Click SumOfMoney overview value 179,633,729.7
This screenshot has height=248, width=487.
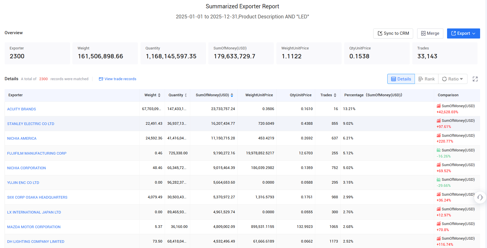click(x=234, y=56)
